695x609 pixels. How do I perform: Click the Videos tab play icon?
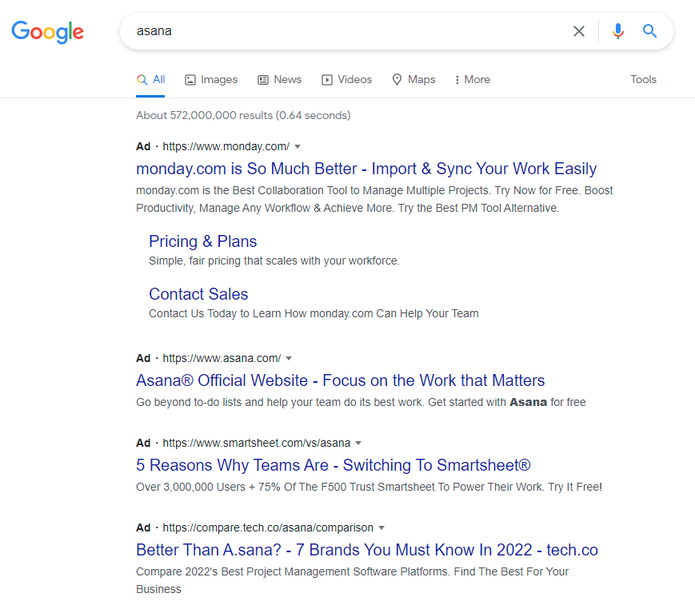pyautogui.click(x=327, y=80)
